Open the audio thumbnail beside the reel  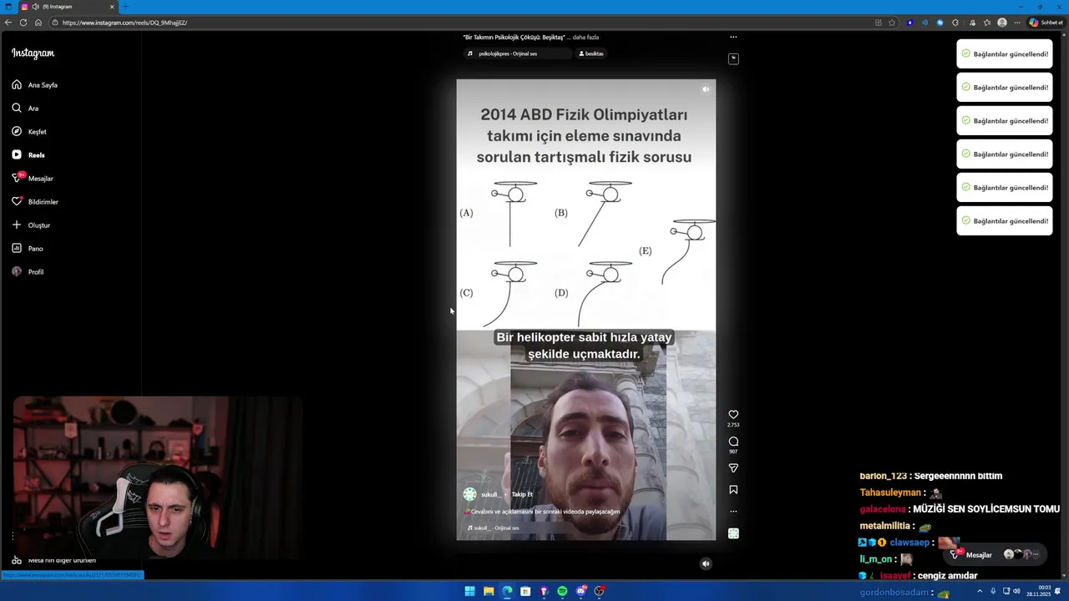click(733, 533)
